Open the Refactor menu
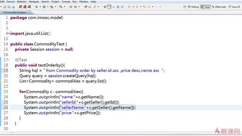 coord(22,2)
